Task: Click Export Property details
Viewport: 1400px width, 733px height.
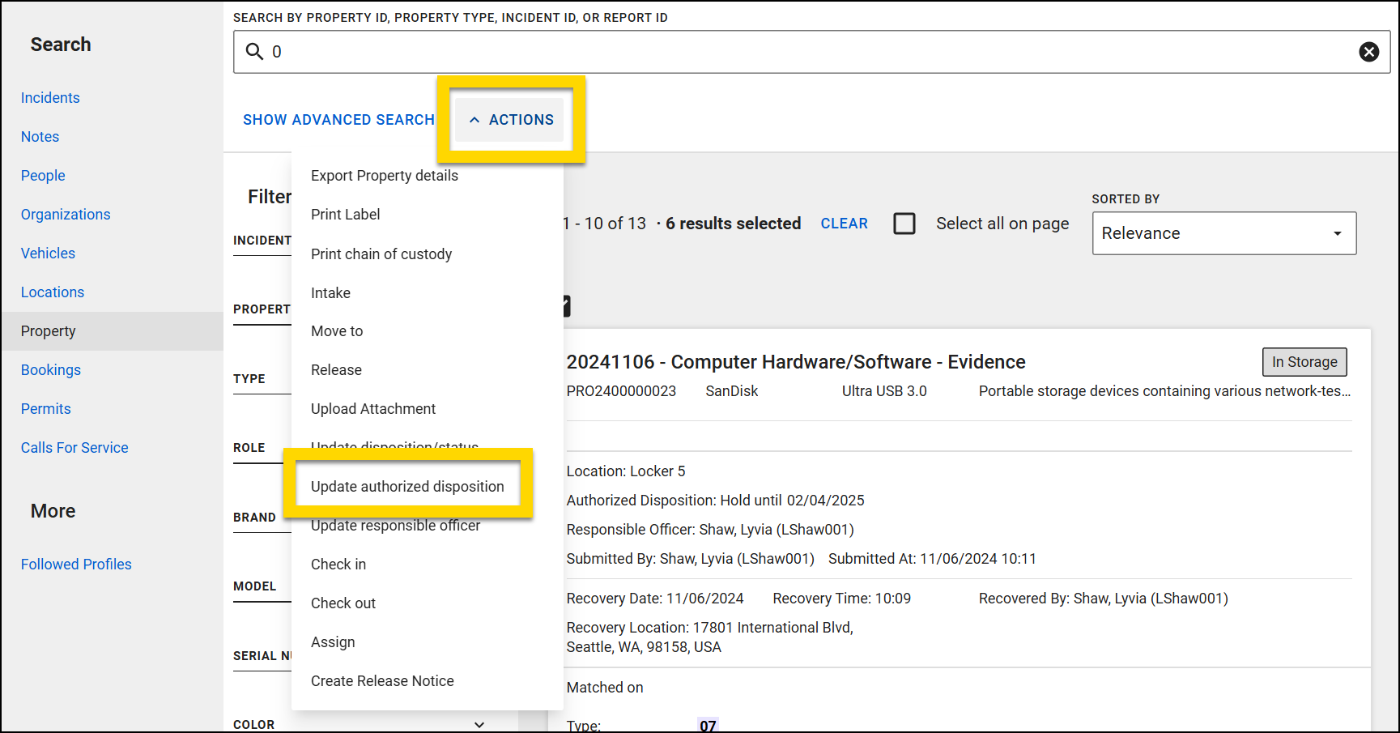Action: [384, 175]
